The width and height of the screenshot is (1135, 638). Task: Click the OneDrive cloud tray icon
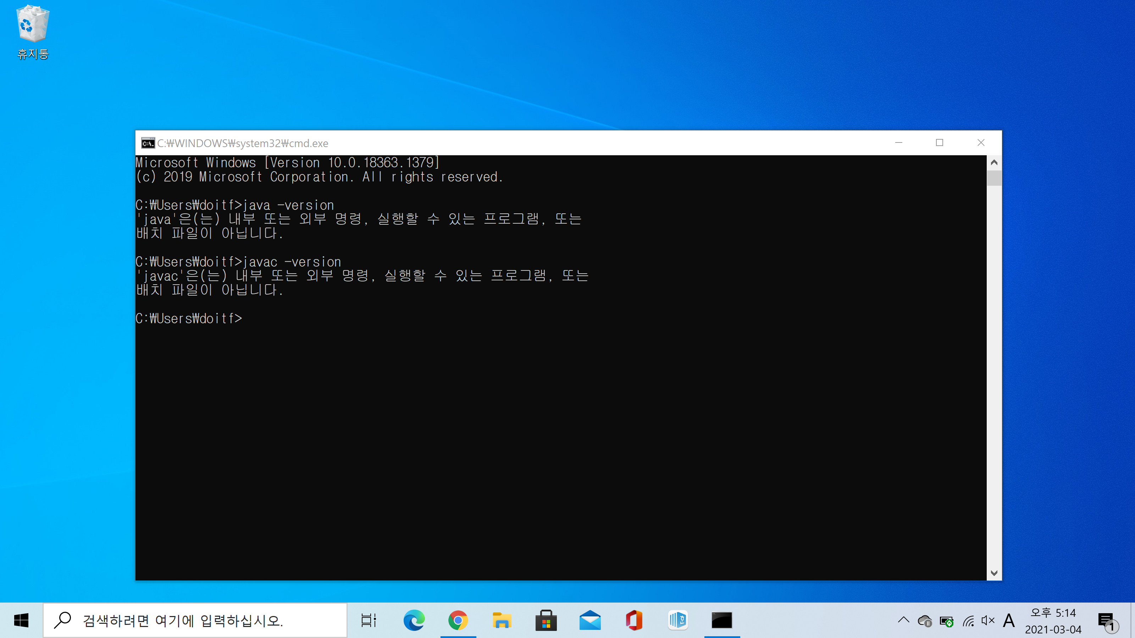[x=924, y=621]
